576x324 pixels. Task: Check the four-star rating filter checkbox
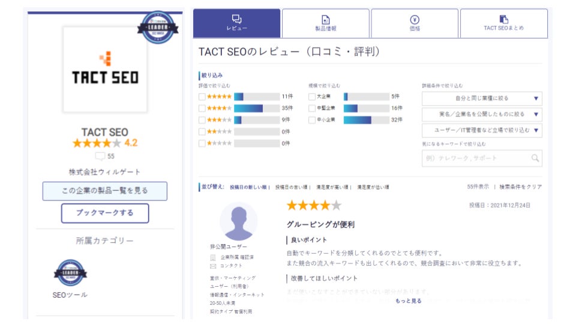[202, 109]
